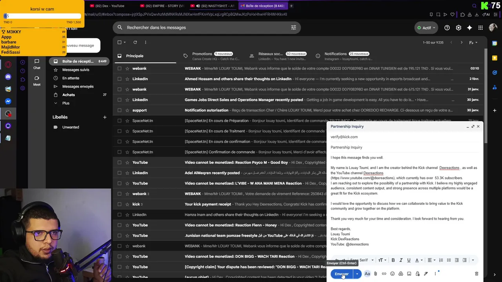Insert a signature with the pen icon

[x=426, y=274]
